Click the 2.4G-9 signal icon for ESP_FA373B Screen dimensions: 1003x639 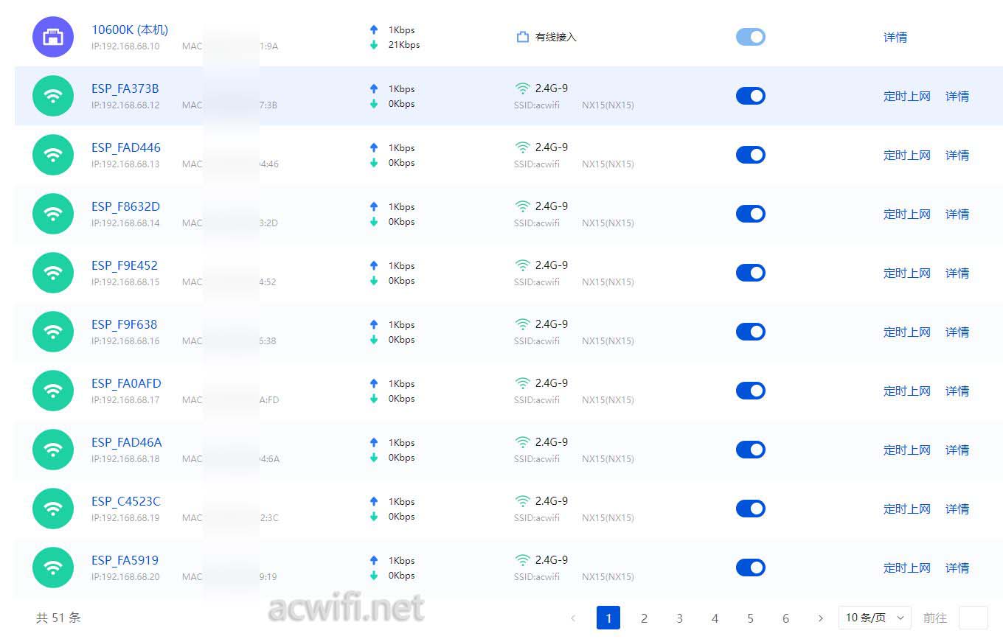(x=522, y=88)
